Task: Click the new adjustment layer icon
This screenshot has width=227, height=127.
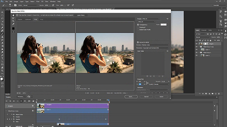Action: (209, 93)
